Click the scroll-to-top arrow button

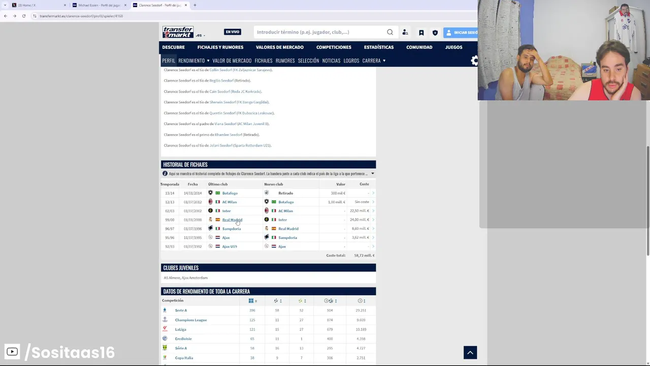[x=470, y=352]
